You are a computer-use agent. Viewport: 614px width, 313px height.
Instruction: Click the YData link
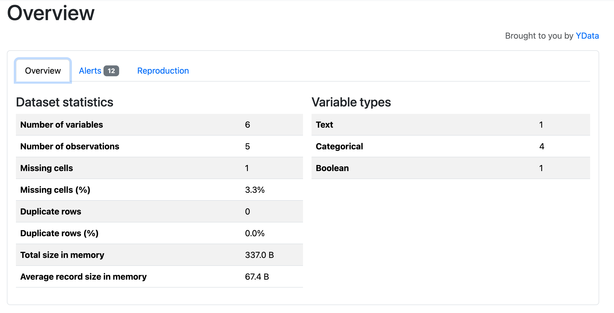click(587, 36)
